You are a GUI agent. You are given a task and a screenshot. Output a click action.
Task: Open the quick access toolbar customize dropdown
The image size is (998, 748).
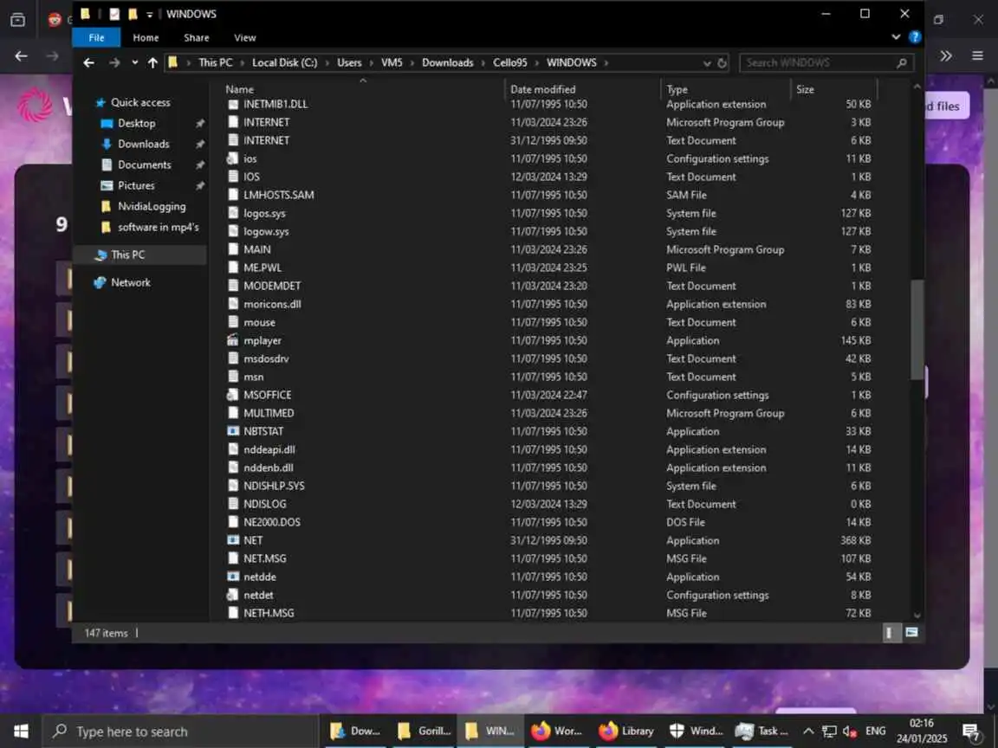149,14
